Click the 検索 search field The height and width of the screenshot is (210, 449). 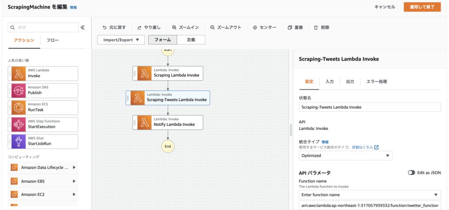(x=43, y=28)
